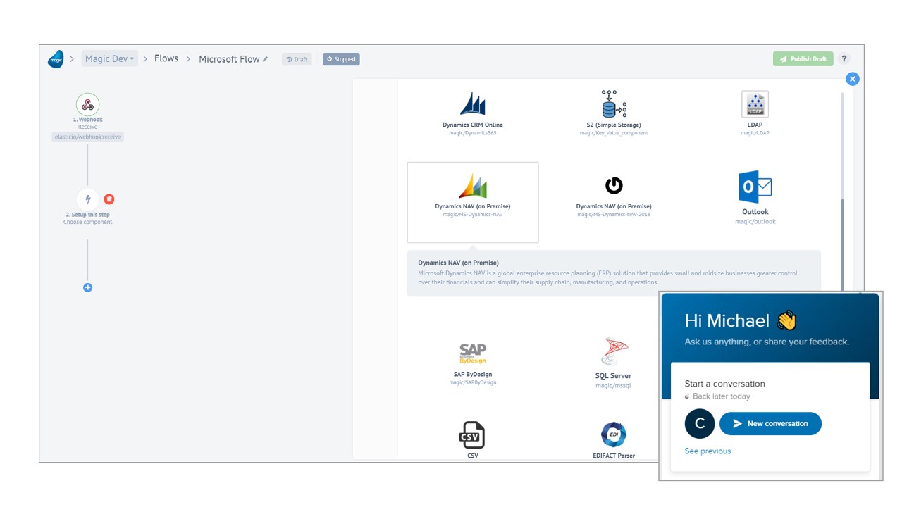Choose the SAP ByDesign component
The width and height of the screenshot is (902, 507).
pyautogui.click(x=473, y=364)
